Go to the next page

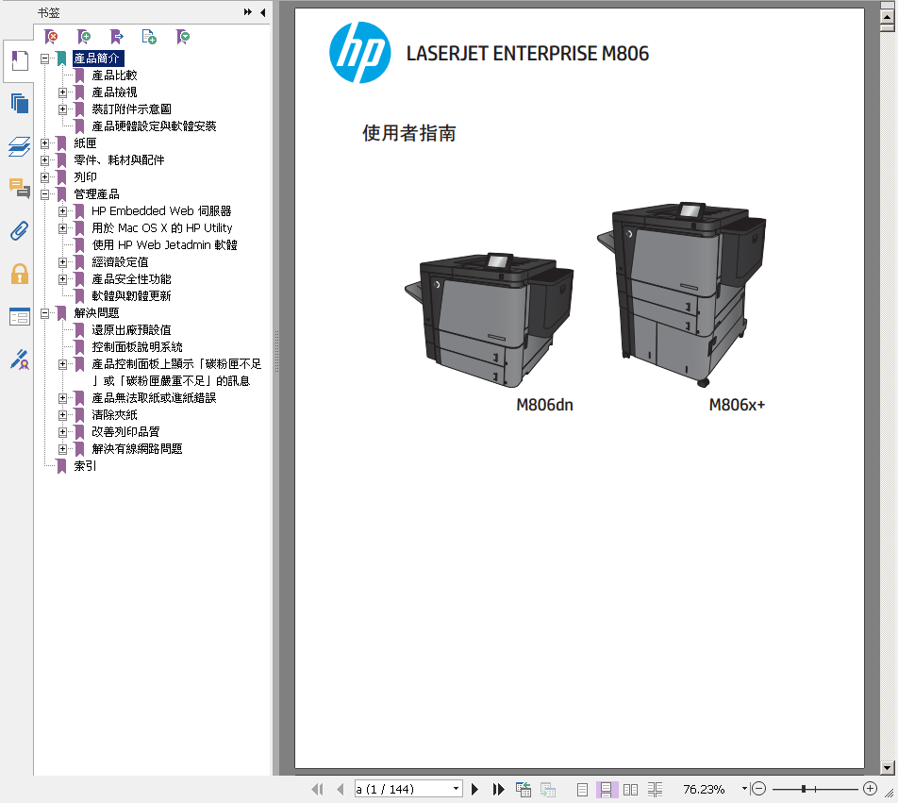(x=474, y=789)
